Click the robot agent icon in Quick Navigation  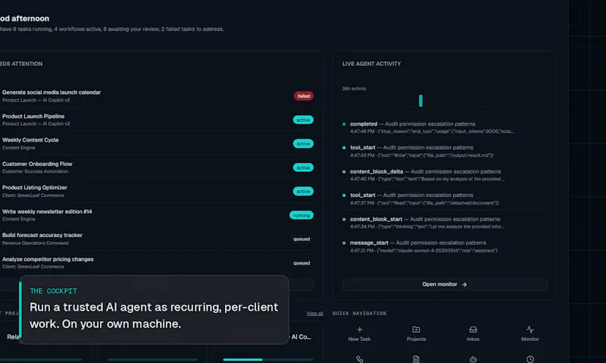click(473, 359)
